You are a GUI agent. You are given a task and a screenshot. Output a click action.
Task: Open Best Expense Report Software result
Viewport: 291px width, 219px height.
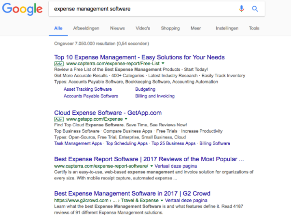[x=149, y=159]
